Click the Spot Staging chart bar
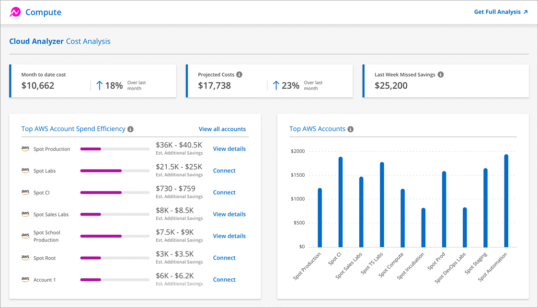The height and width of the screenshot is (308, 538). 485,208
